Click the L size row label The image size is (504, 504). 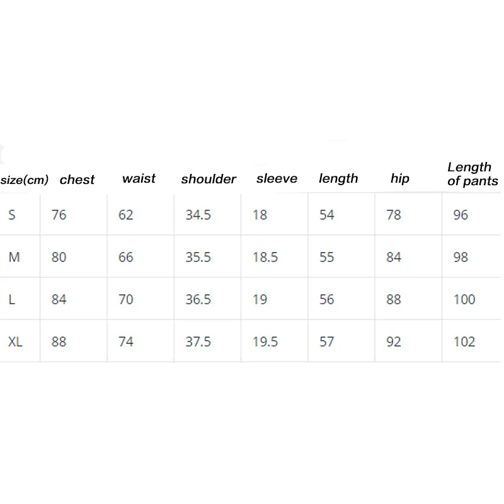tap(11, 300)
